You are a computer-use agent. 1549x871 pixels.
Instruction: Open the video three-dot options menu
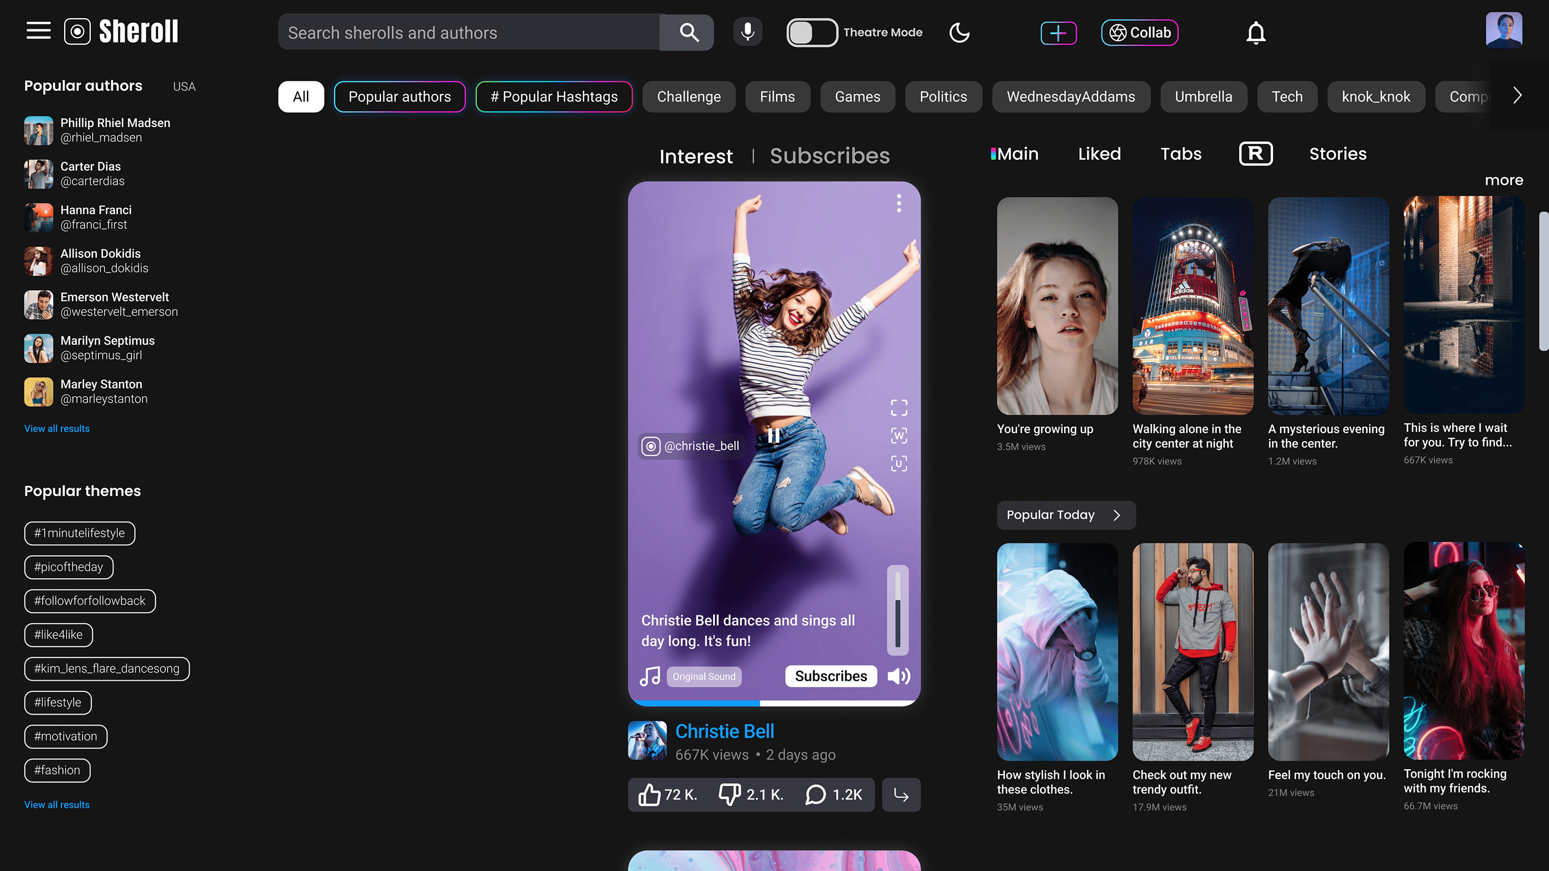pyautogui.click(x=898, y=203)
